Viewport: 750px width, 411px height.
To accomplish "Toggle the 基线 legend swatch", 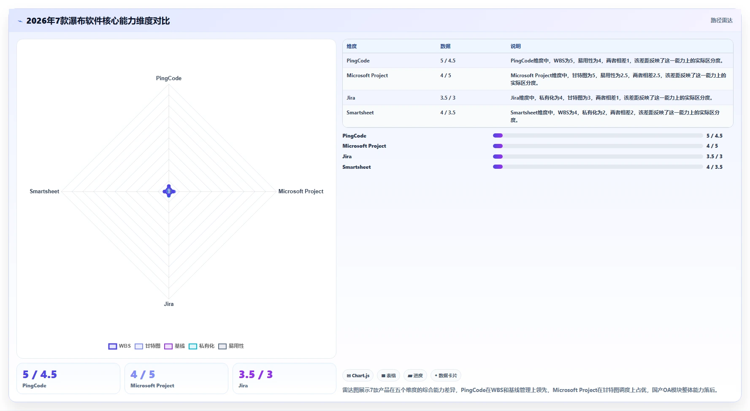I will (x=168, y=346).
